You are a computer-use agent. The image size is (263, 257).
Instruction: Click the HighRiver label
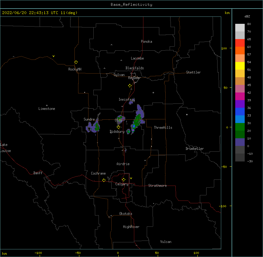pos(131,227)
